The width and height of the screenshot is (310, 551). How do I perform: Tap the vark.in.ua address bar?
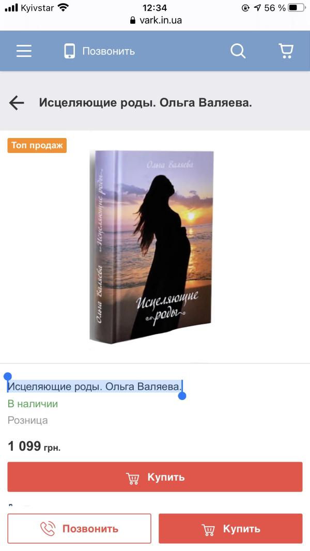point(156,20)
